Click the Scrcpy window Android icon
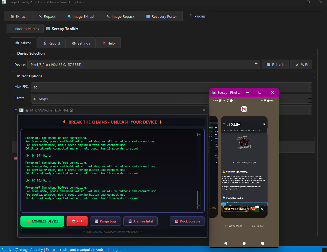Image resolution: width=327 pixels, height=252 pixels. click(214, 93)
